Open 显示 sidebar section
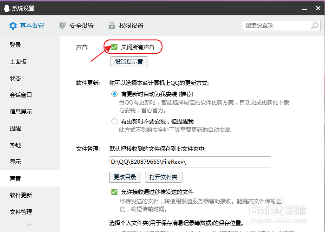325x232 pixels. [x=30, y=161]
